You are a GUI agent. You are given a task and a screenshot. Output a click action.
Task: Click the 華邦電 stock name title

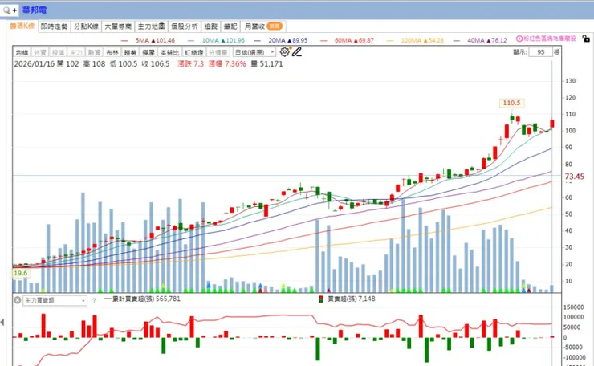click(35, 10)
